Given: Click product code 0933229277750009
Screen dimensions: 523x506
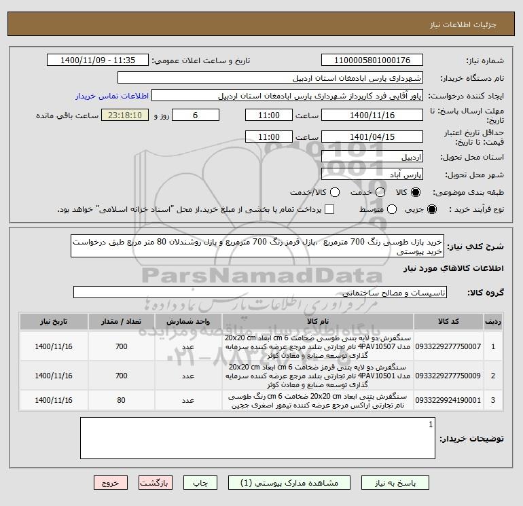Looking at the screenshot, I should coord(448,376).
